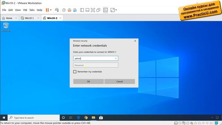Show hidden system tray icons

[x=212, y=118]
